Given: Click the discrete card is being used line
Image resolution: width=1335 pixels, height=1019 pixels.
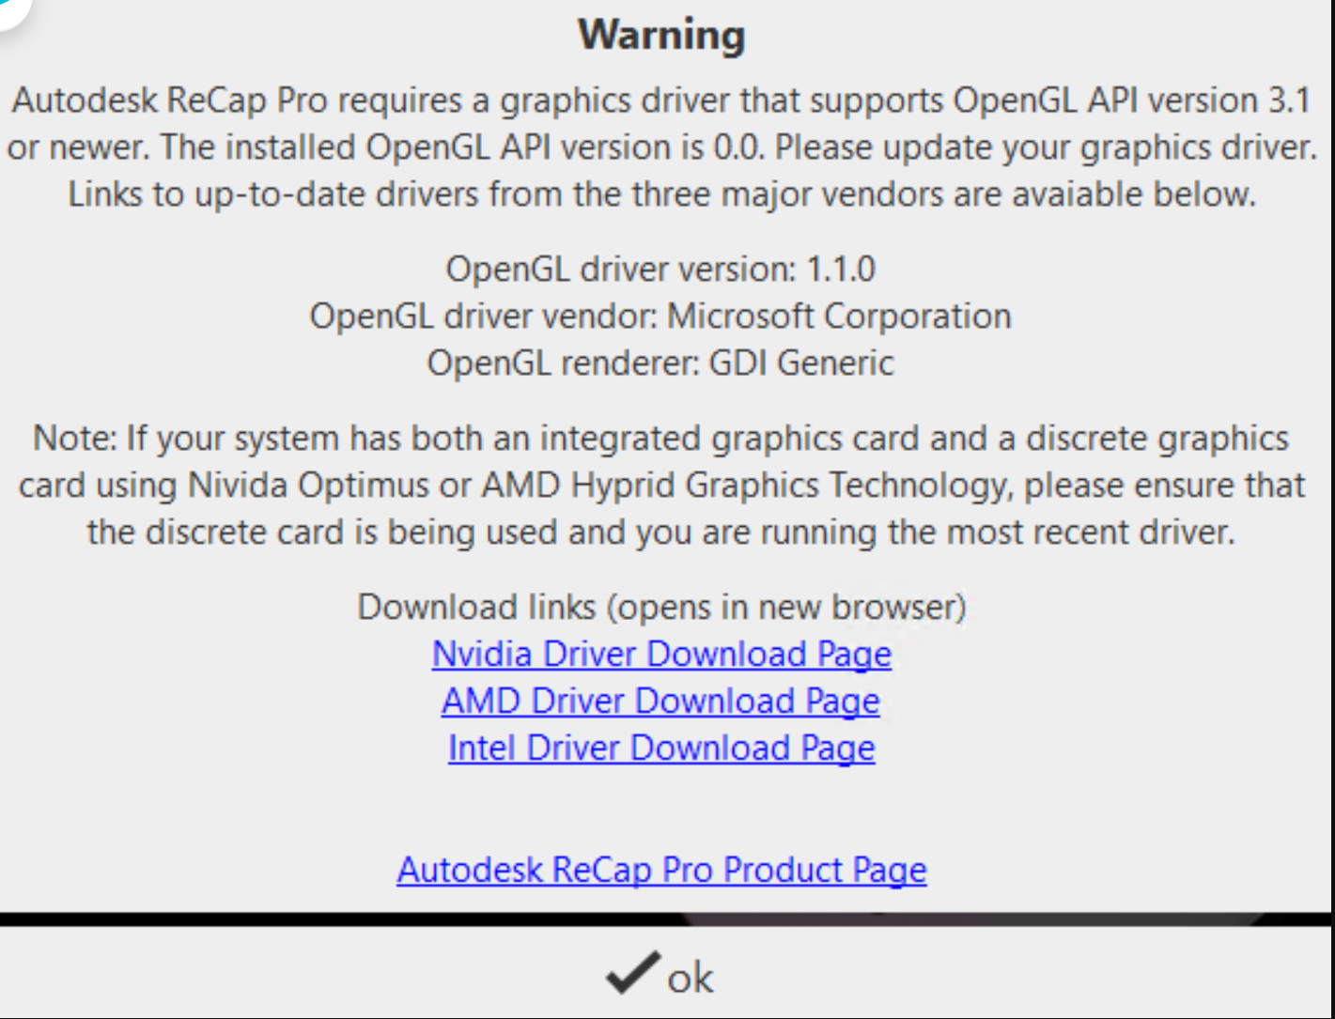Looking at the screenshot, I should (661, 533).
